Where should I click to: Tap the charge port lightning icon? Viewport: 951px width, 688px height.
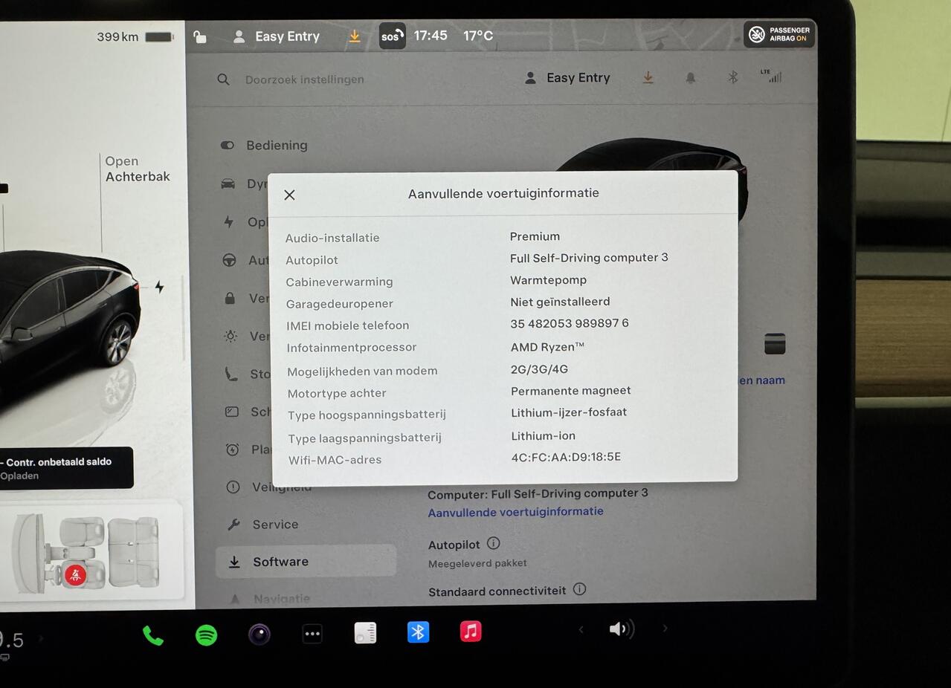tap(159, 287)
